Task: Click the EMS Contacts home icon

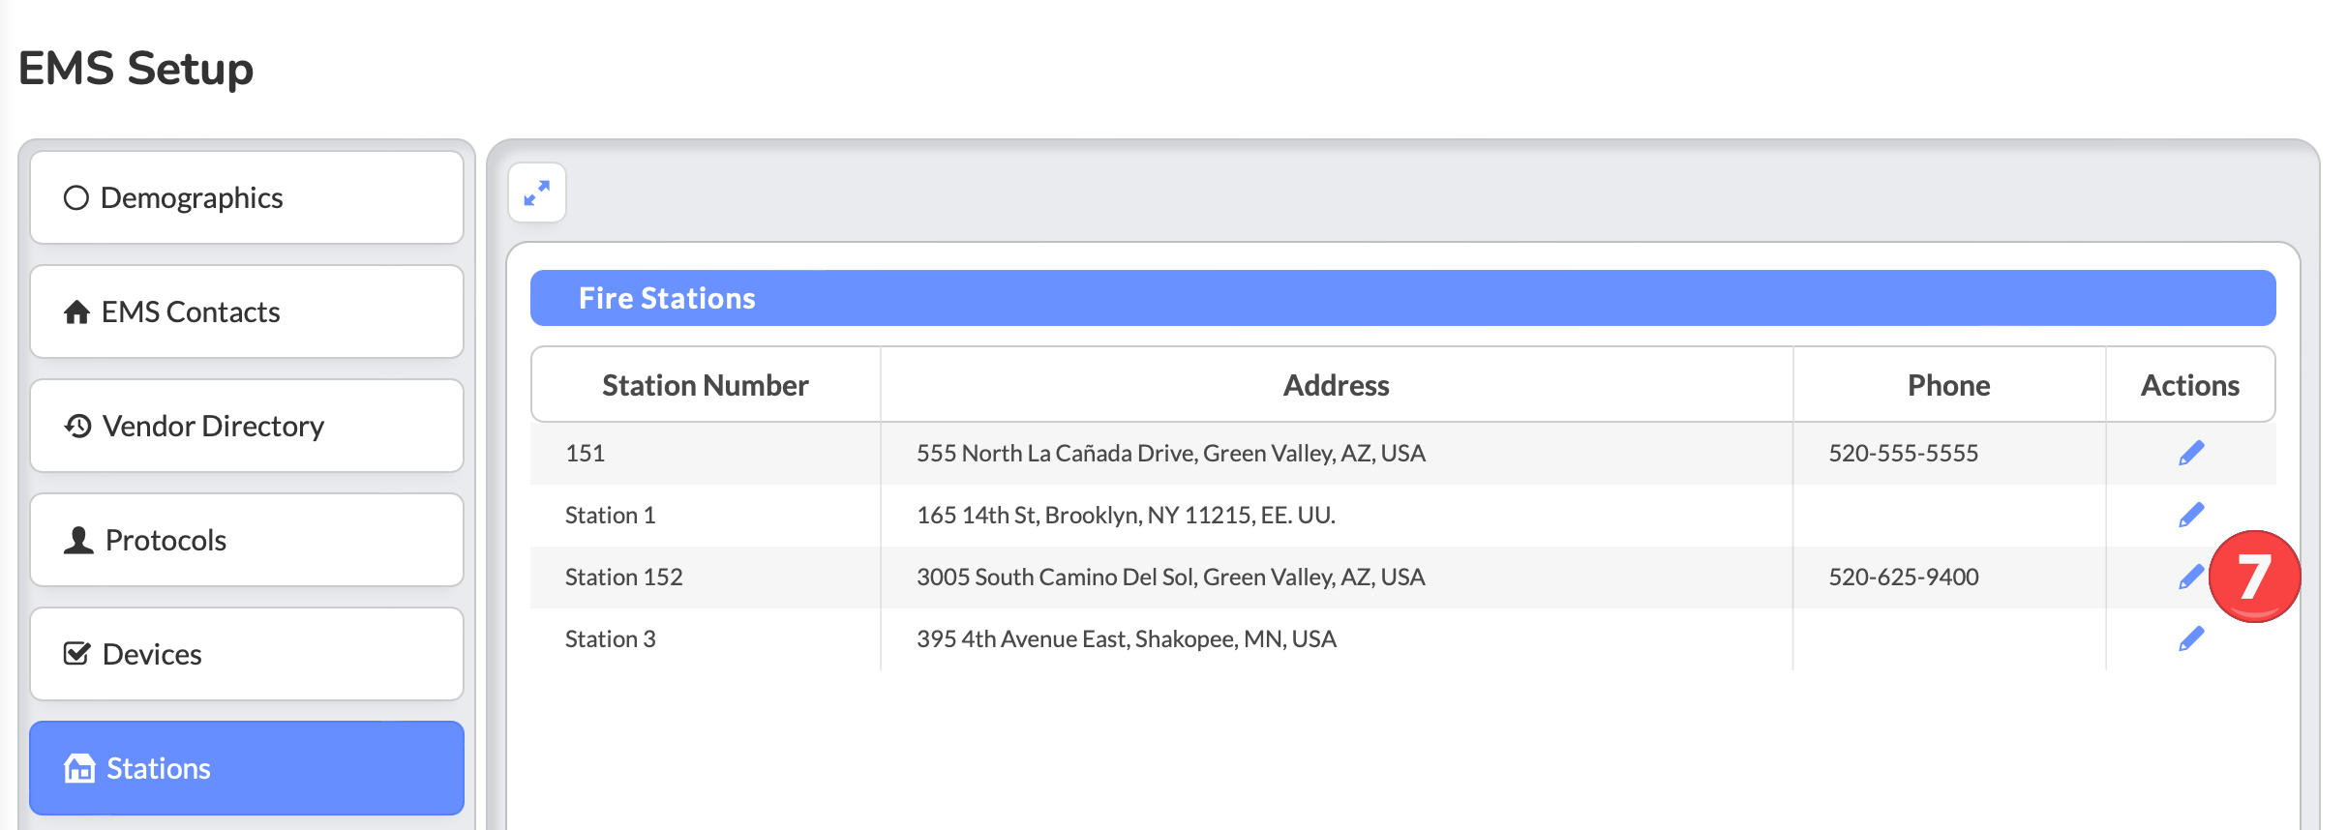Action: pyautogui.click(x=76, y=312)
